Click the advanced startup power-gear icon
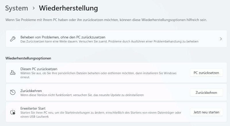Image resolution: width=230 pixels, height=126 pixels. click(13, 112)
